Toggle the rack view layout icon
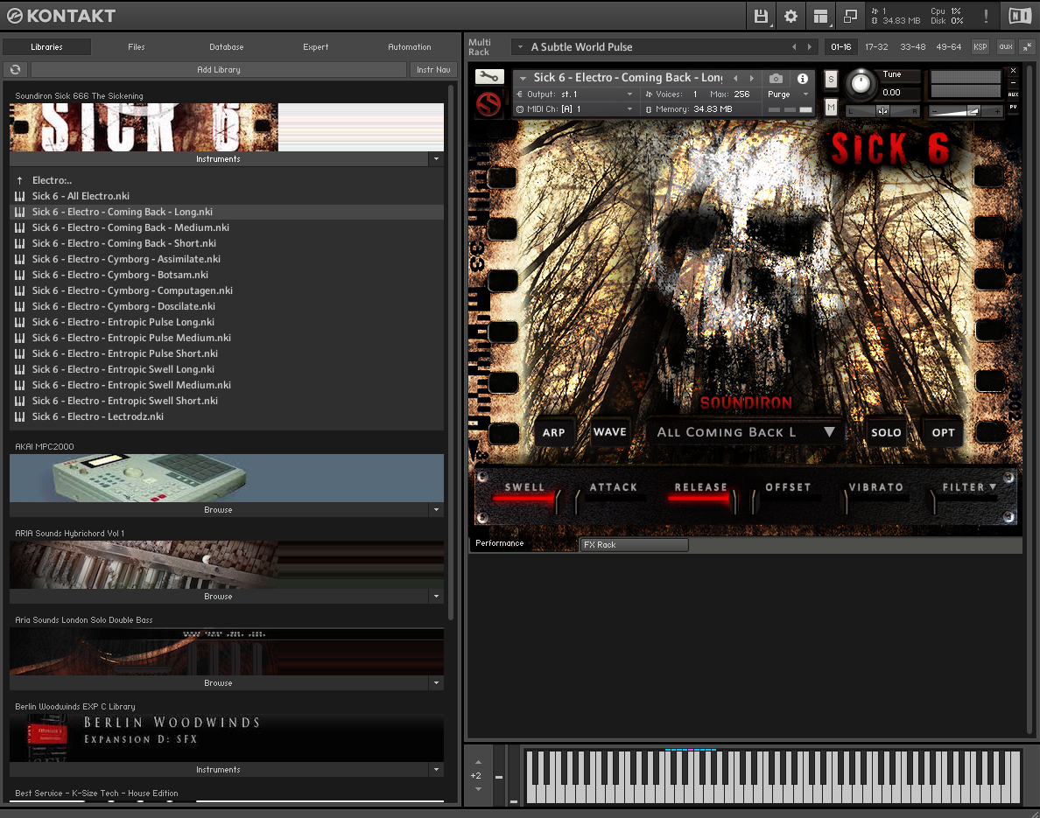Screen dimensions: 1040x818 (820, 16)
